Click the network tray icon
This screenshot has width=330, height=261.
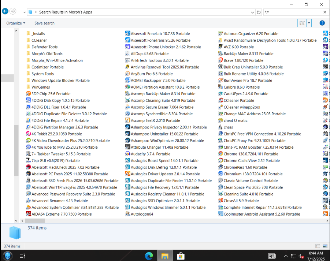point(294,256)
